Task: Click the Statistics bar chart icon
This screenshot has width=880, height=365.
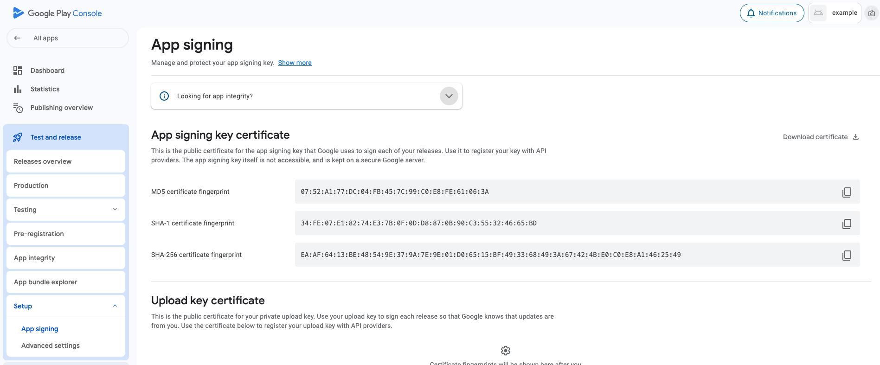Action: click(18, 89)
